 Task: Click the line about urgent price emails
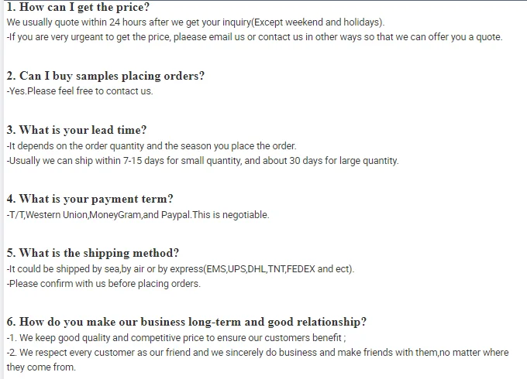254,37
